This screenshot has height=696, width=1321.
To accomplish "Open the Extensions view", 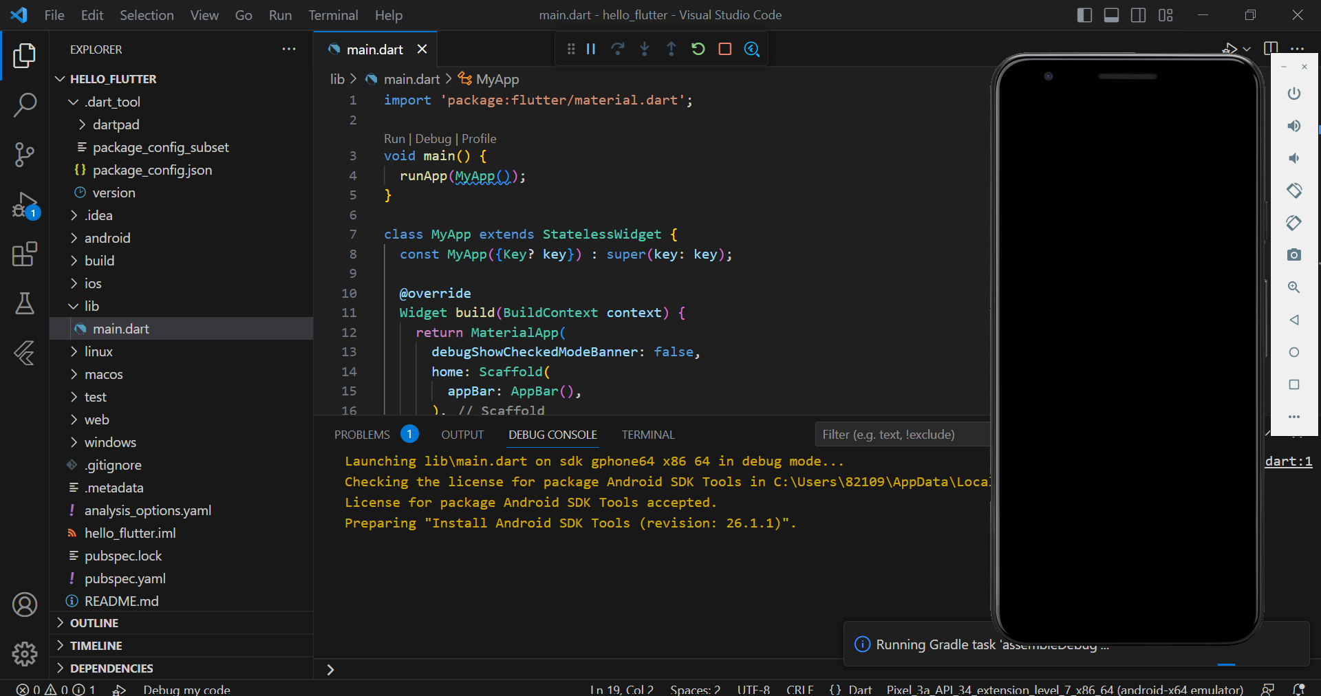I will point(25,254).
